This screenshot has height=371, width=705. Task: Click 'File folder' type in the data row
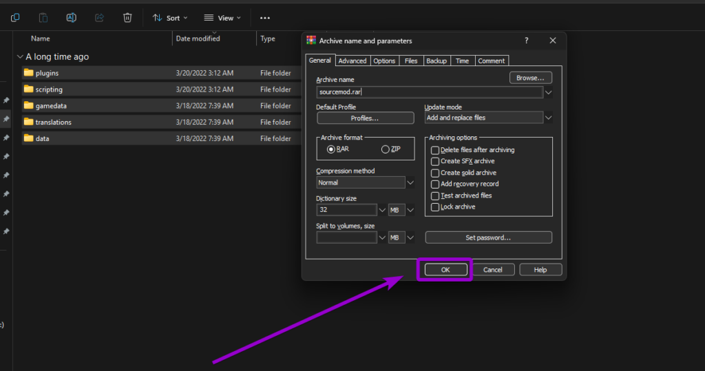click(x=275, y=138)
